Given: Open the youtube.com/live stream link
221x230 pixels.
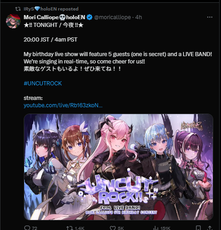Looking at the screenshot, I should 63,105.
